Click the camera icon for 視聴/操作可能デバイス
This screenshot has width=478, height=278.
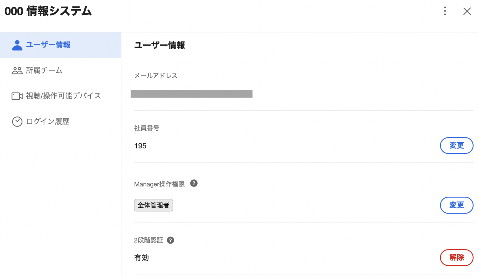coord(17,96)
